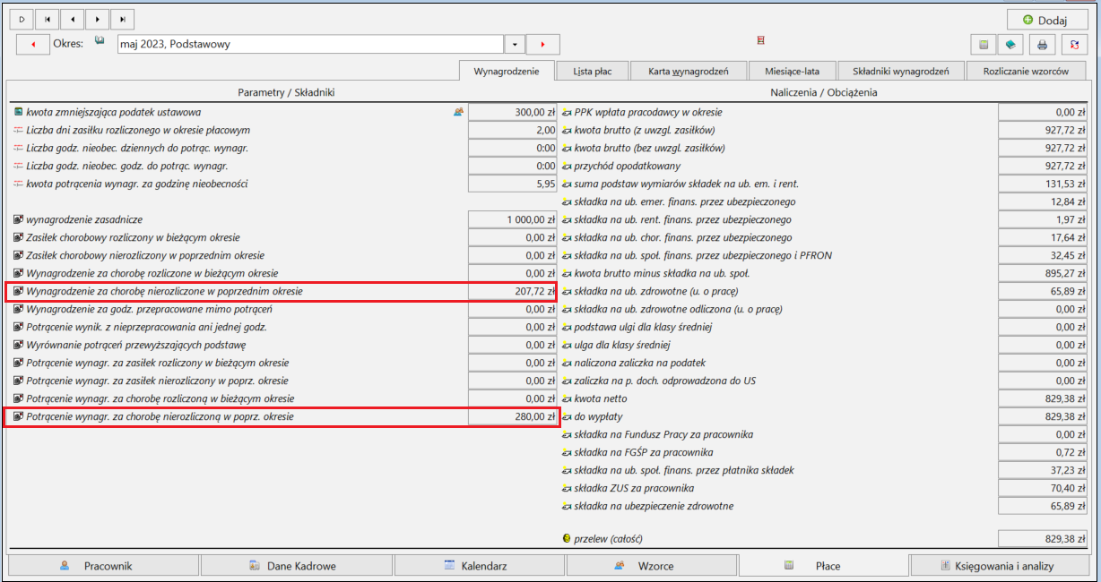Click the hollow play-arrow navigation button
This screenshot has height=582, width=1101.
(22, 19)
